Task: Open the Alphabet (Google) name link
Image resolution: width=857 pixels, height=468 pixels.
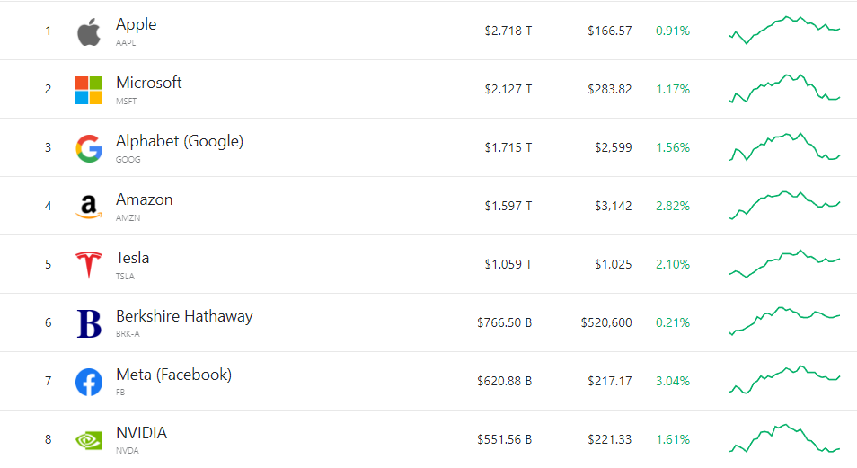Action: [179, 141]
